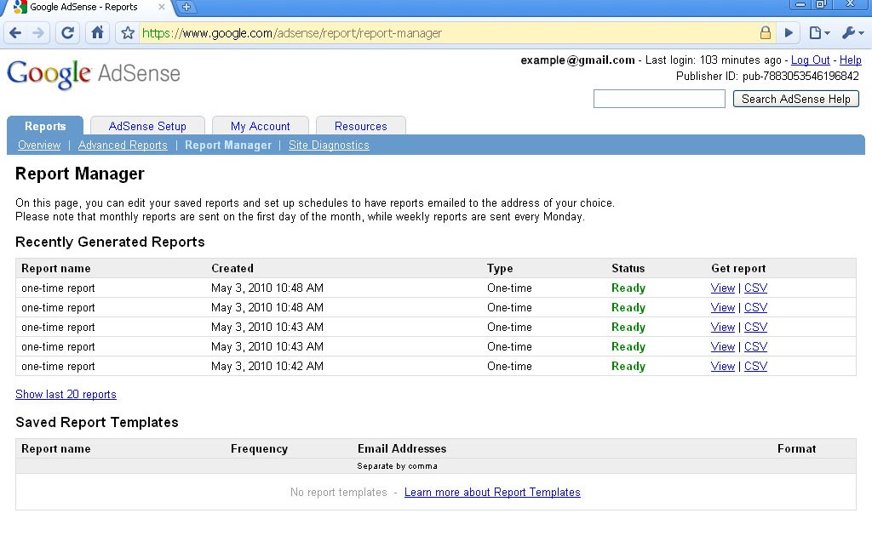Click the example@gmail.com account text

577,60
